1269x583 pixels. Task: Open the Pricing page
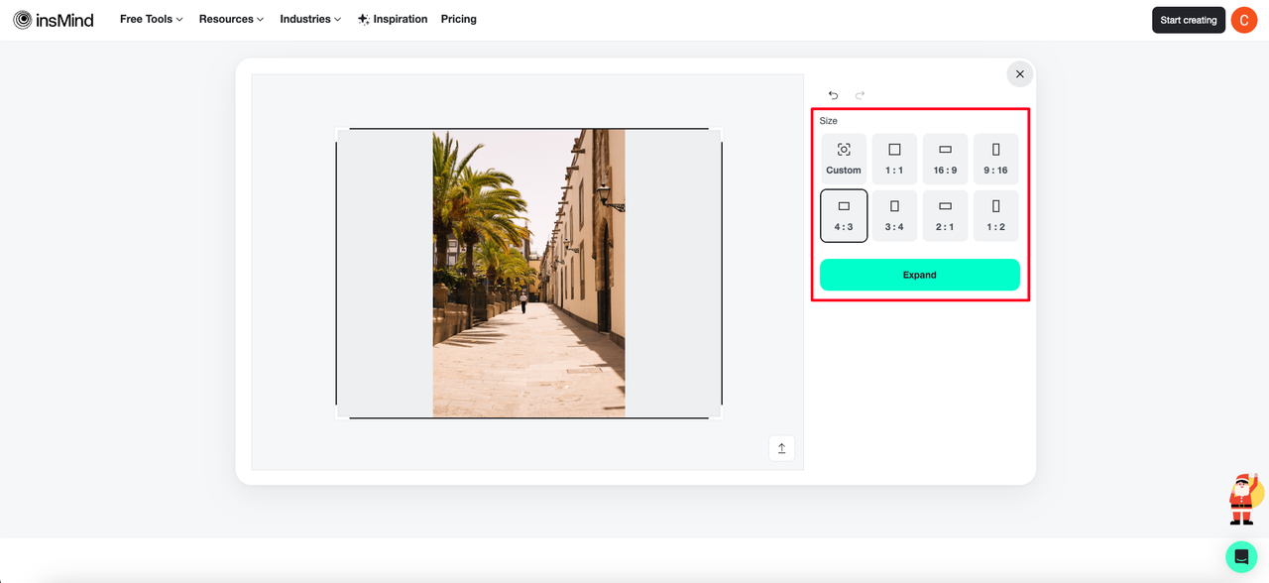click(x=458, y=19)
